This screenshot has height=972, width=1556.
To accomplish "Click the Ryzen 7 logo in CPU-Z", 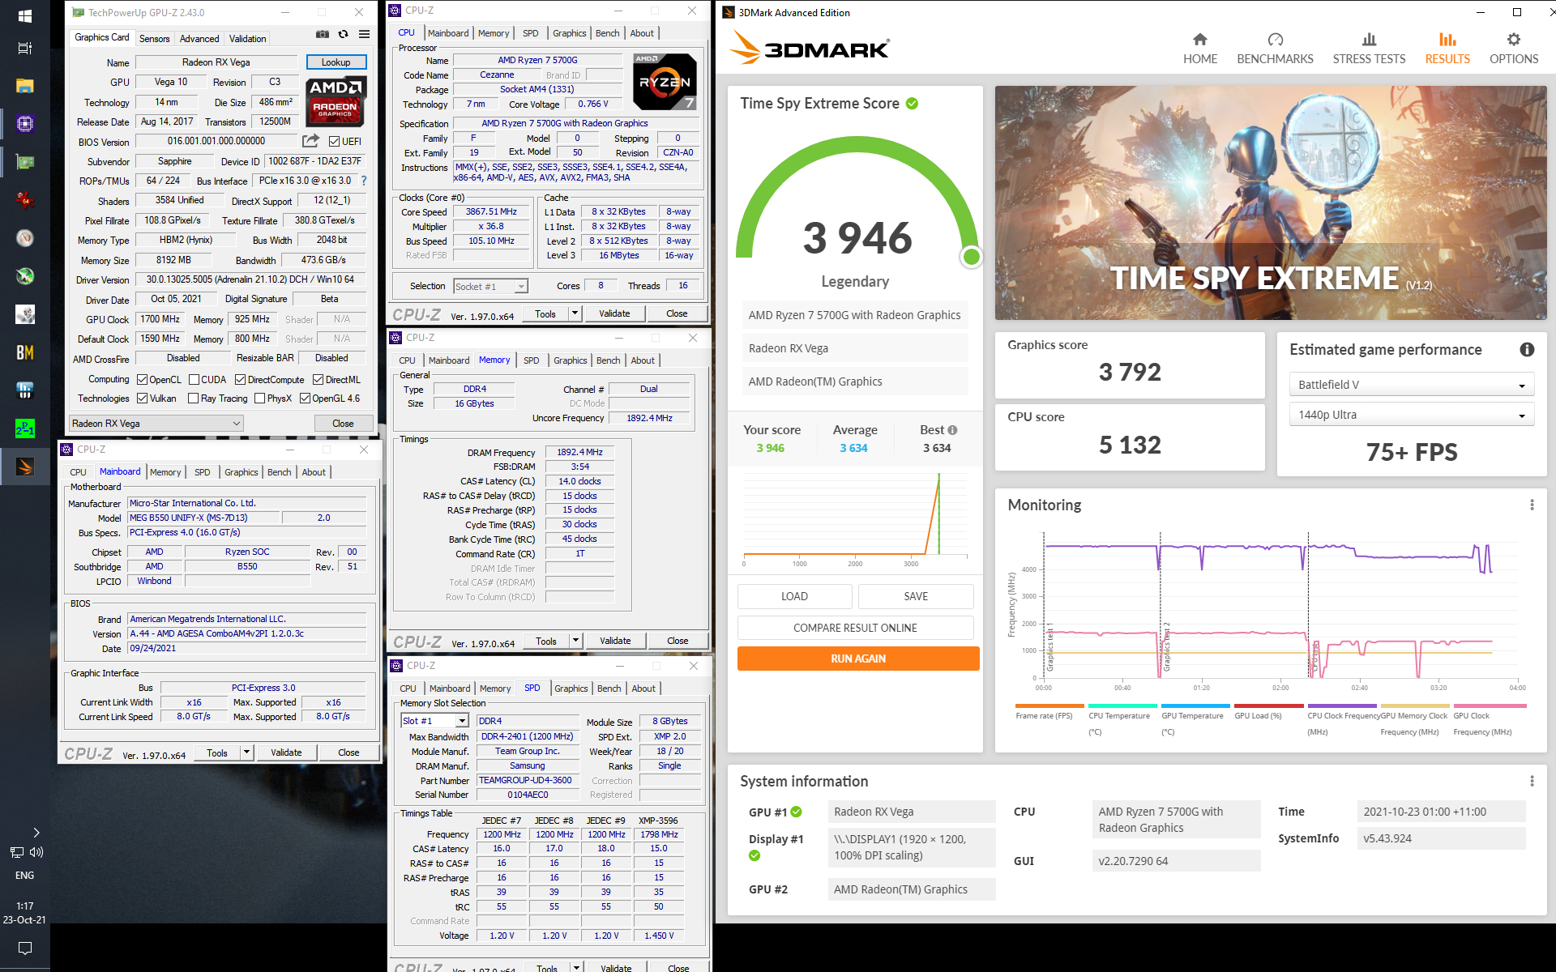I will coord(665,82).
